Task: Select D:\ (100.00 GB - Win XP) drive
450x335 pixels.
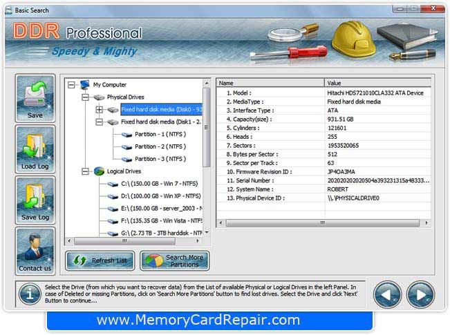Action: pos(160,196)
